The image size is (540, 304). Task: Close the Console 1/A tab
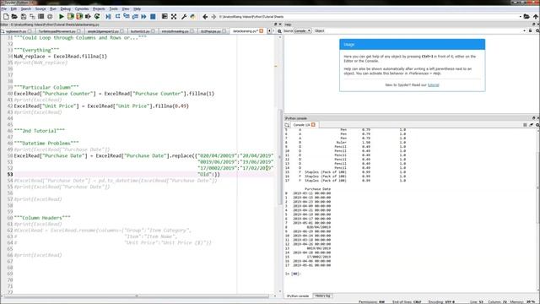(x=313, y=125)
